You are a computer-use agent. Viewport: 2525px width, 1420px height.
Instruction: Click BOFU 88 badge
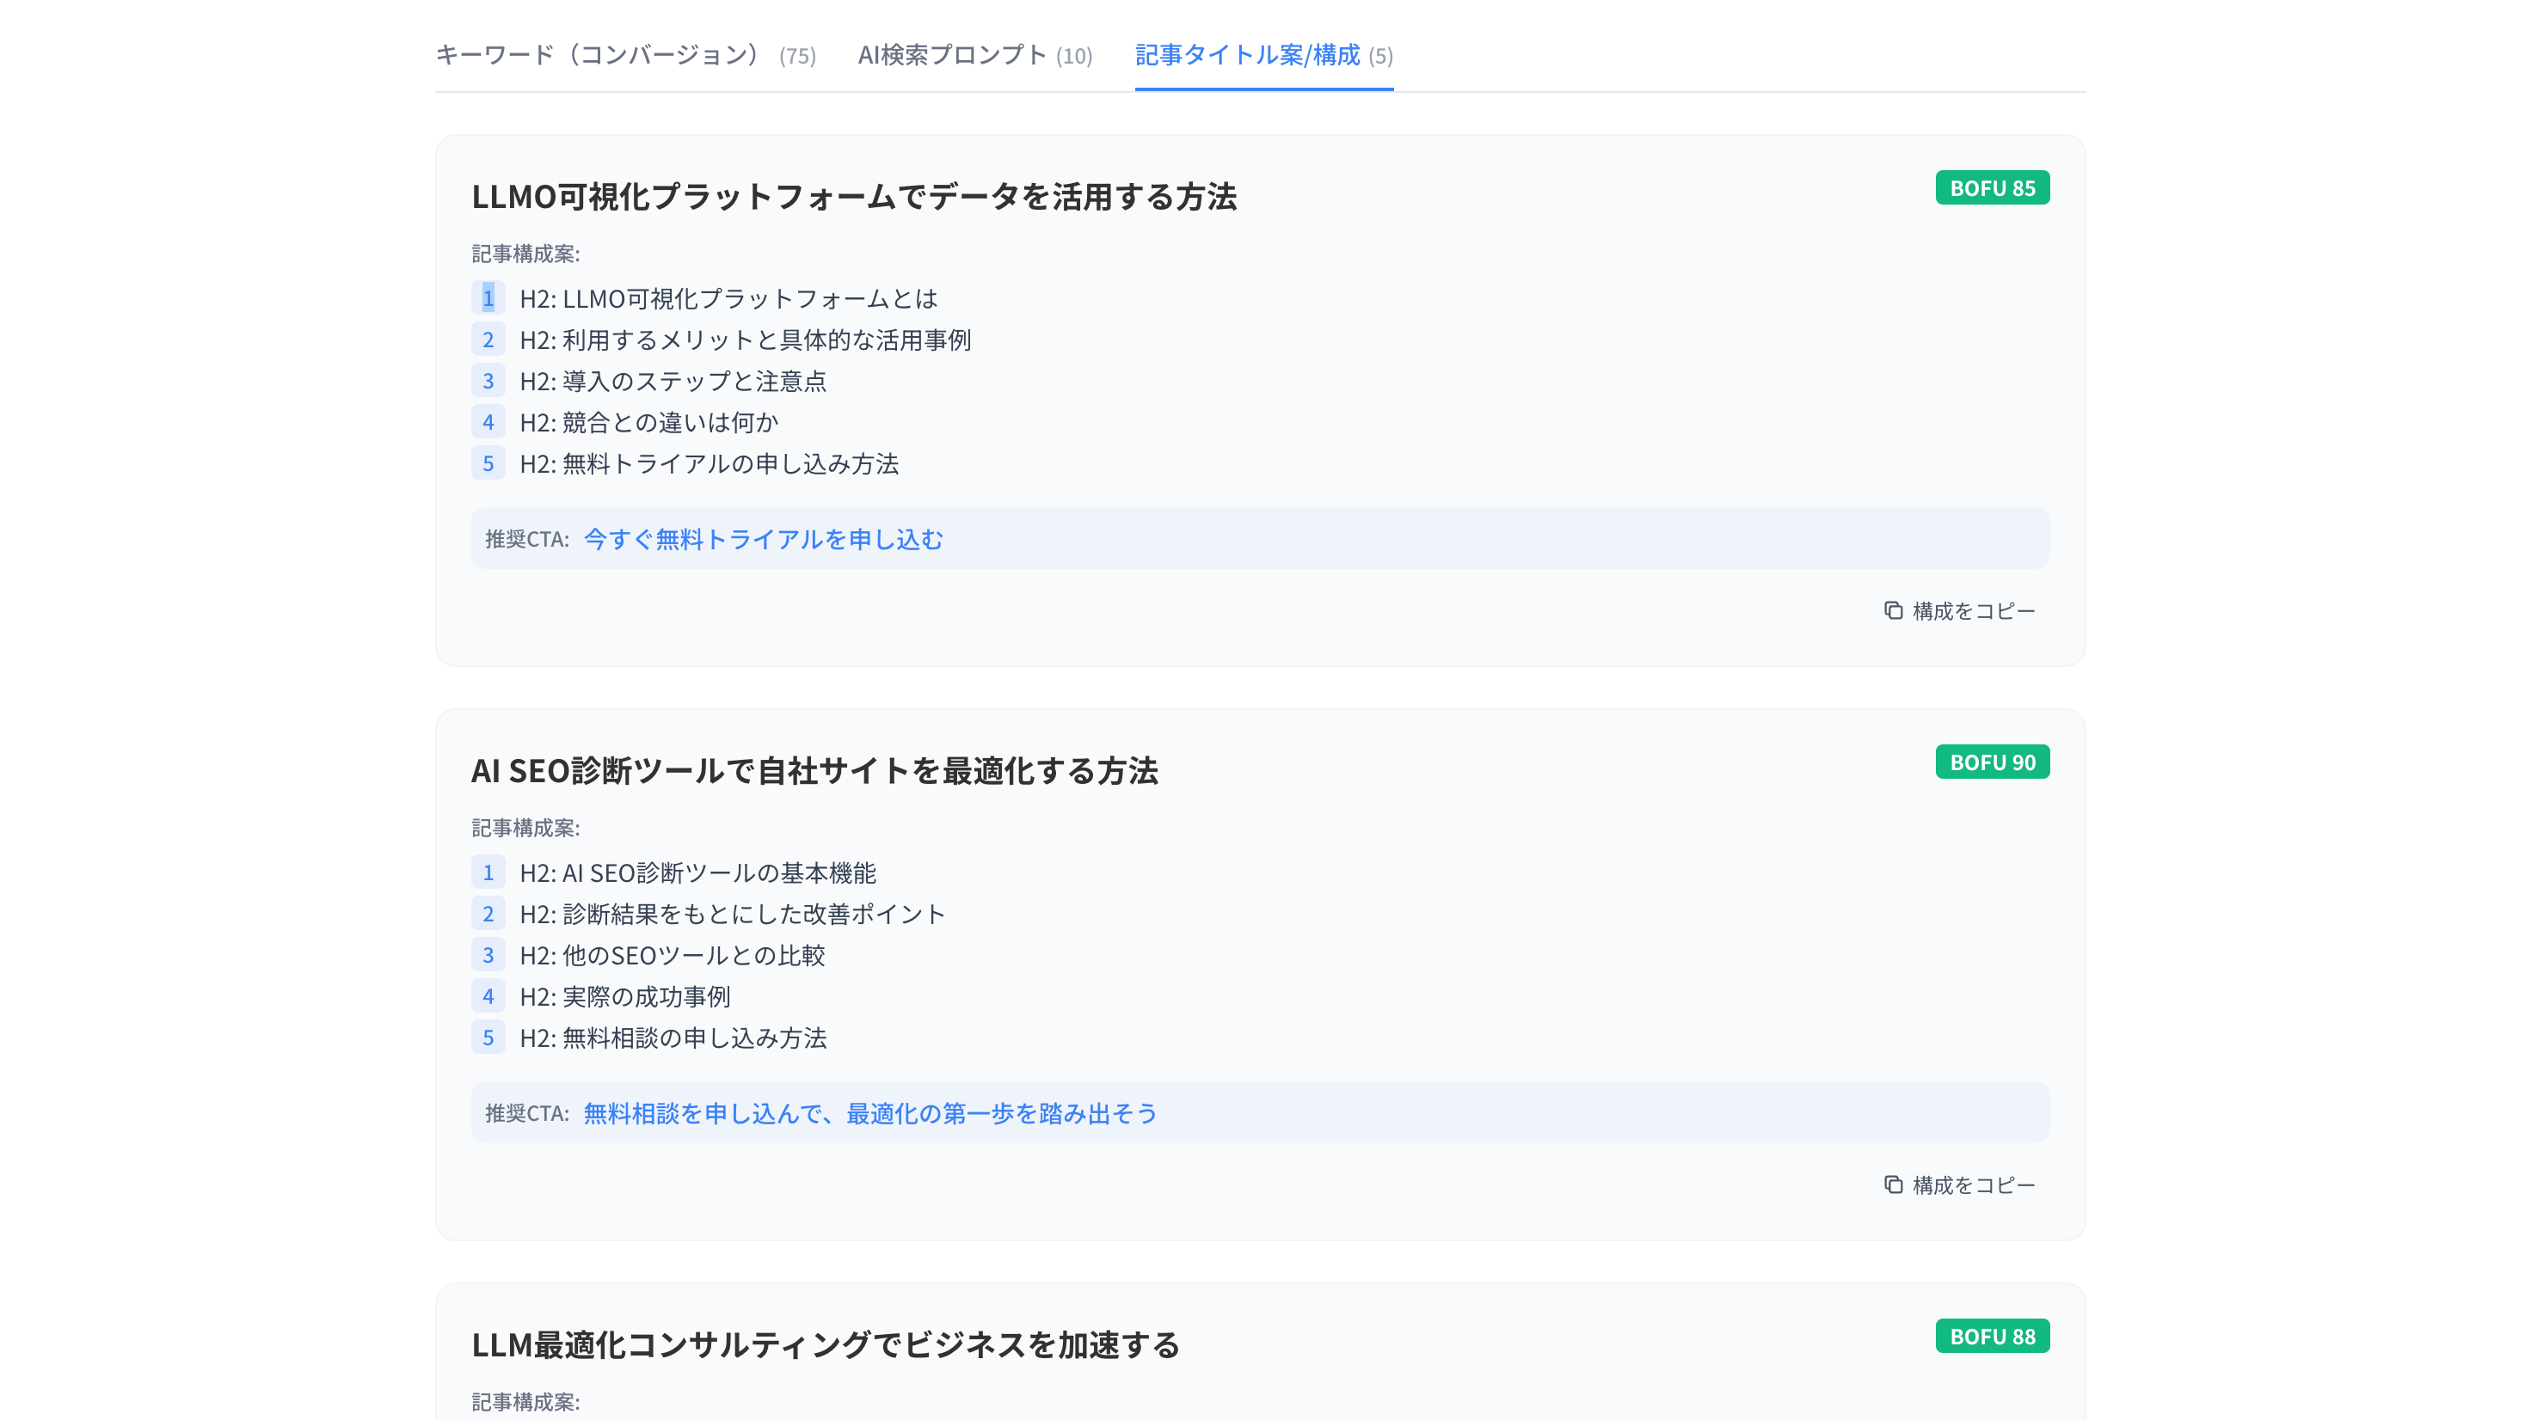tap(1992, 1337)
